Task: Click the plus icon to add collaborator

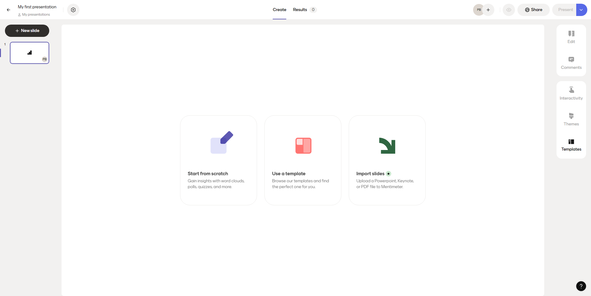Action: coord(488,10)
